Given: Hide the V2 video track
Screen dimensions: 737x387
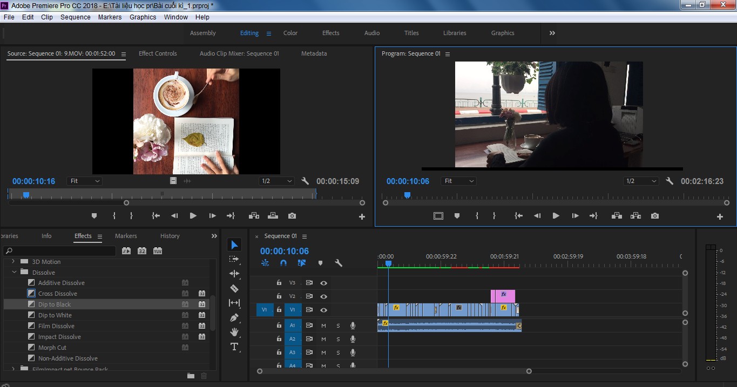Looking at the screenshot, I should 323,296.
